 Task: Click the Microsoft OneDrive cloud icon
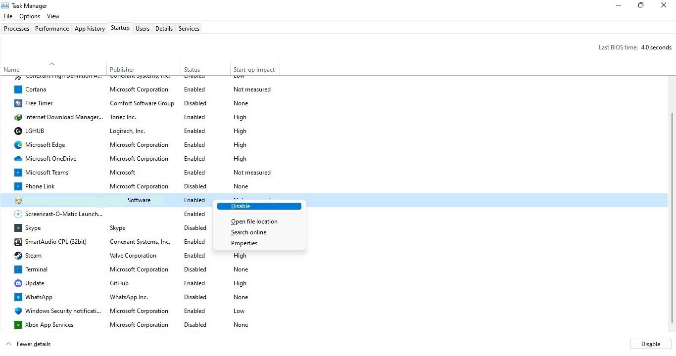tap(18, 159)
